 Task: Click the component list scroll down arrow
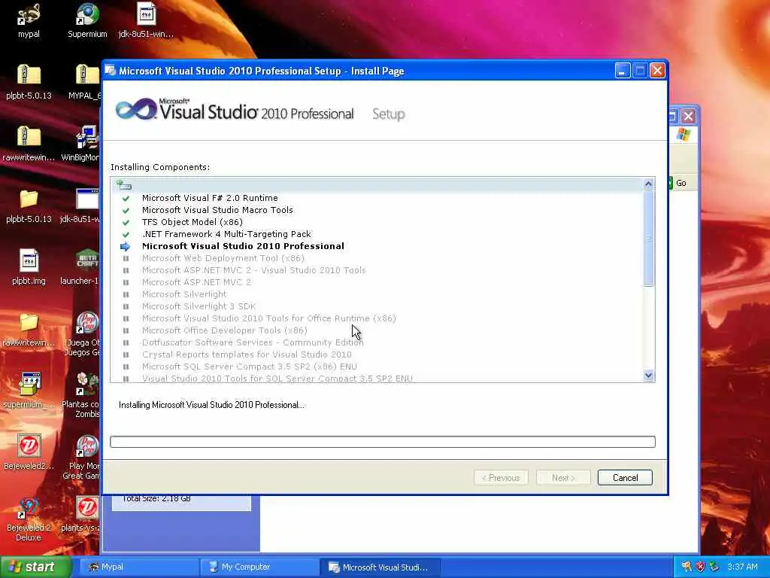coord(648,376)
